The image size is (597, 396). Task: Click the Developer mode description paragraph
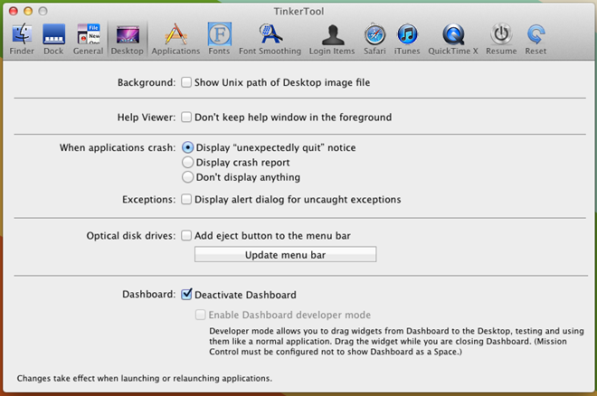[396, 341]
